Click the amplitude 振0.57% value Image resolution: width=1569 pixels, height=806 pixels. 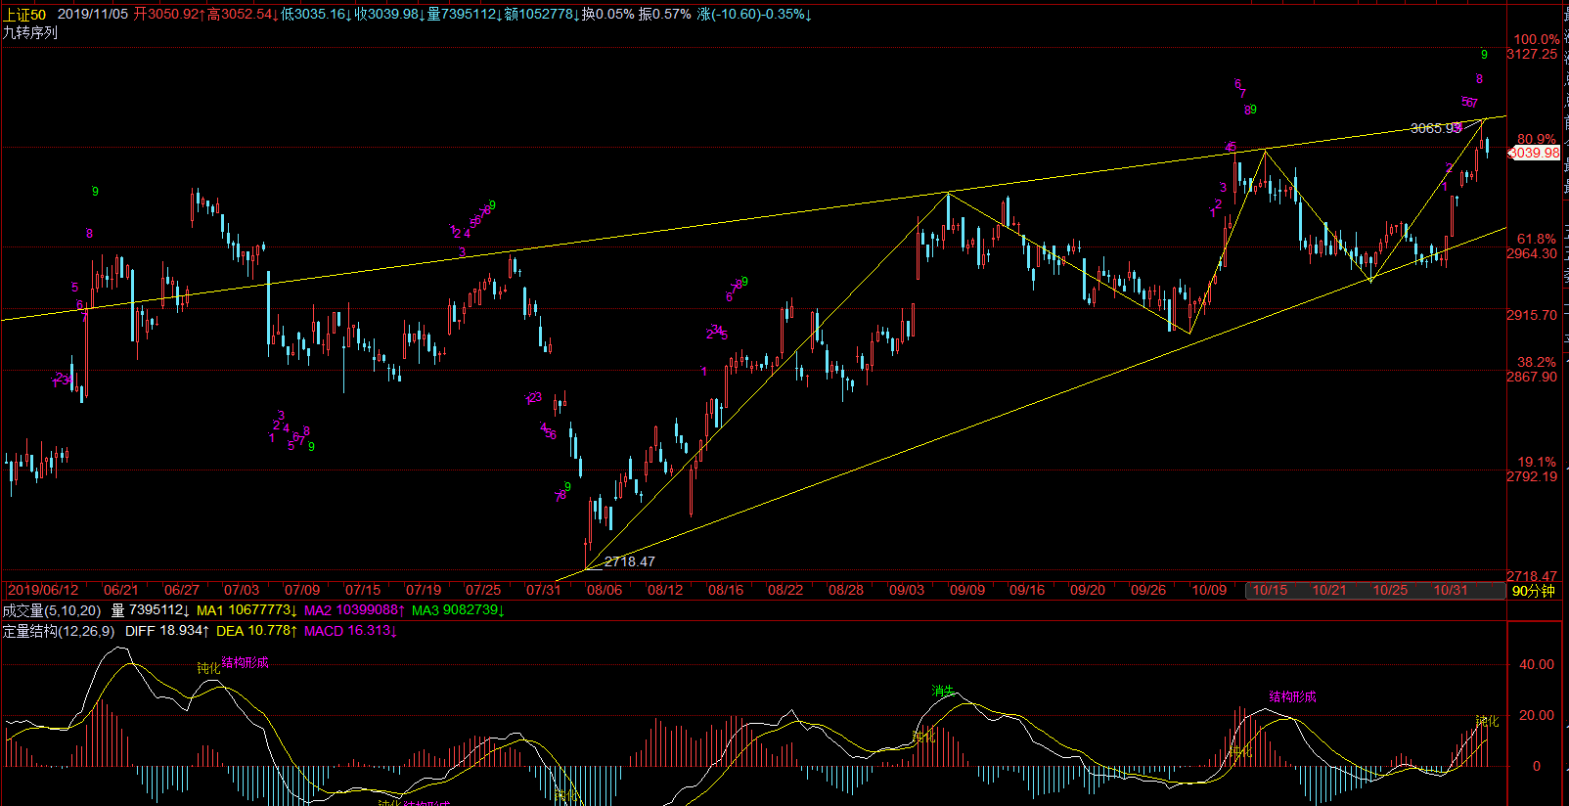coord(665,15)
